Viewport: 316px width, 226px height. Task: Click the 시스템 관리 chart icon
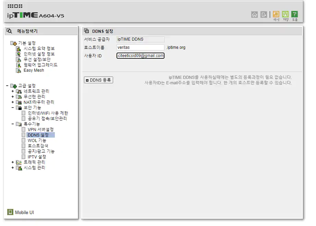(19, 168)
